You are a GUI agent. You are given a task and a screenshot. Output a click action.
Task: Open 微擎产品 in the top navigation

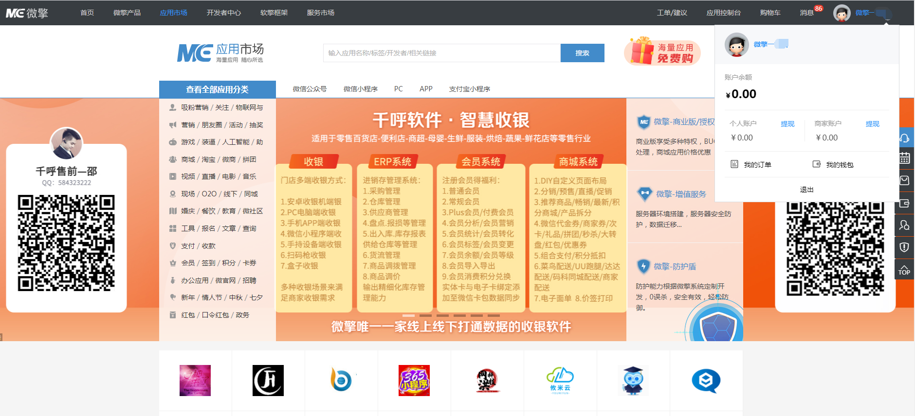pyautogui.click(x=127, y=13)
